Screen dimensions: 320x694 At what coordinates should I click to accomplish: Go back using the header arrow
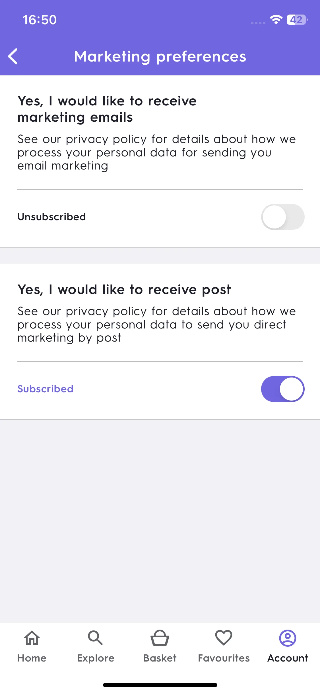13,56
